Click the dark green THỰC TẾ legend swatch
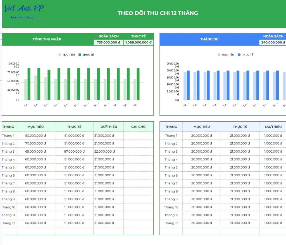The width and height of the screenshot is (286, 245). (x=80, y=55)
